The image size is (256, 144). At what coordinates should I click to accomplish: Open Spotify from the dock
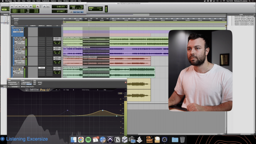[x=88, y=140]
